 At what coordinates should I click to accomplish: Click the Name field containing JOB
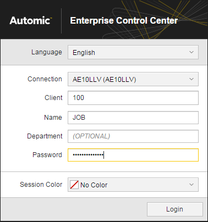click(x=133, y=118)
